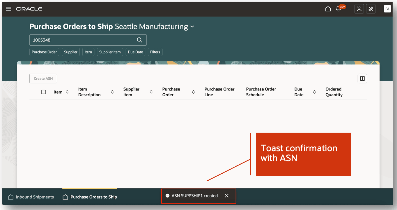Expand the Seattle Manufacturing organization dropdown
Image resolution: width=397 pixels, height=210 pixels.
click(192, 27)
